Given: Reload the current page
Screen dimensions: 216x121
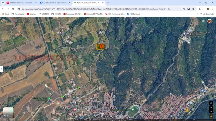Looking at the screenshot, I should coord(13,9).
